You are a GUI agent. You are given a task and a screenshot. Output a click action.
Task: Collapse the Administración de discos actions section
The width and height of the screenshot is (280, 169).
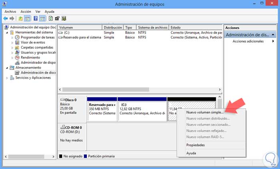click(x=273, y=35)
